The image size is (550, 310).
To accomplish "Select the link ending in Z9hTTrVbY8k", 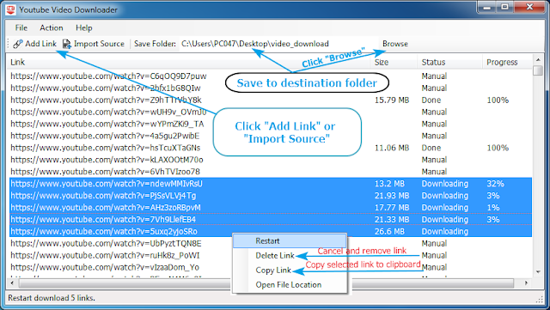I will click(106, 100).
